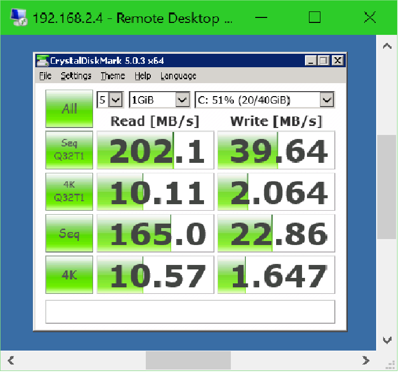Run all benchmarks with All button
Viewport: 406px width, 376px height.
click(69, 109)
